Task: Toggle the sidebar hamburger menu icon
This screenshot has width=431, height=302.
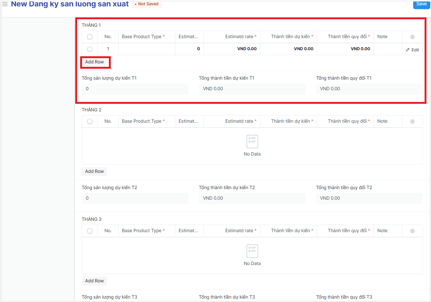Action: (x=5, y=4)
